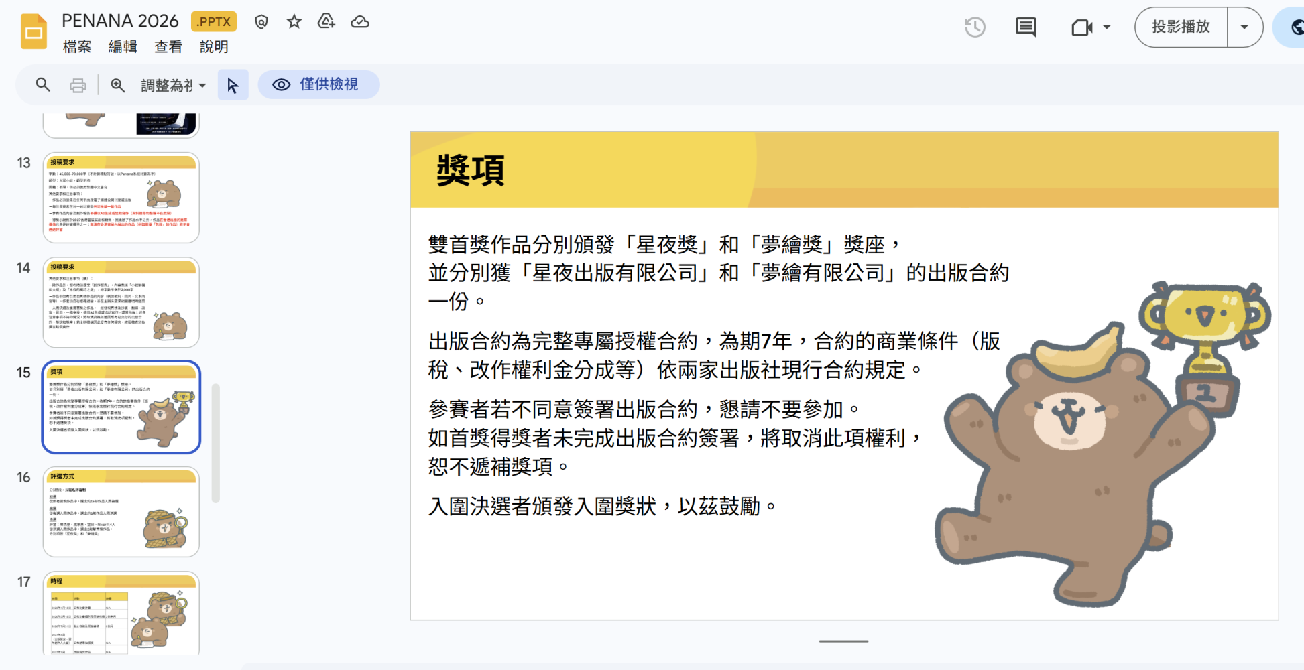Check the cloud save status icon
1304x670 pixels.
tap(360, 22)
